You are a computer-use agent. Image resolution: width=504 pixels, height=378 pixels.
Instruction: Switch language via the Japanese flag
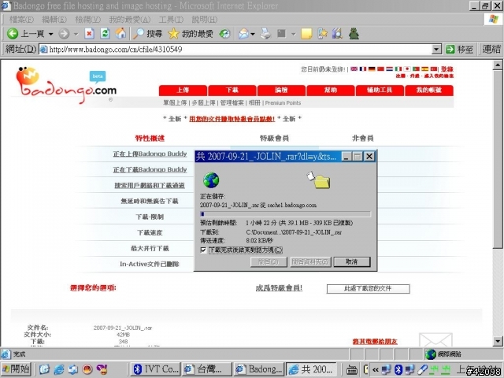click(407, 69)
